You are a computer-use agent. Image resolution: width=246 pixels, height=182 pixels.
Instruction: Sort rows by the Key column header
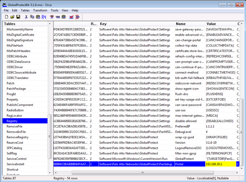[136, 24]
